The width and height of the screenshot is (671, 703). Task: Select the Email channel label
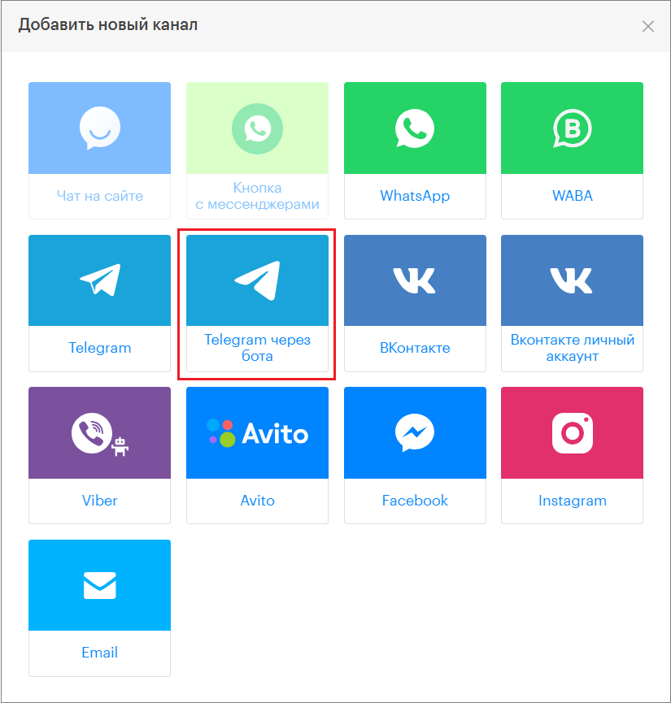click(x=100, y=653)
